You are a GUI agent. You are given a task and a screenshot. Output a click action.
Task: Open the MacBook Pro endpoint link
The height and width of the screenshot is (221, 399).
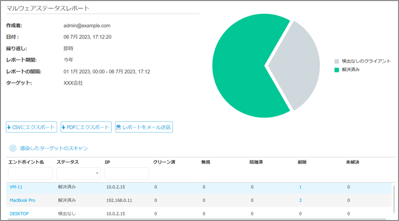(x=23, y=201)
